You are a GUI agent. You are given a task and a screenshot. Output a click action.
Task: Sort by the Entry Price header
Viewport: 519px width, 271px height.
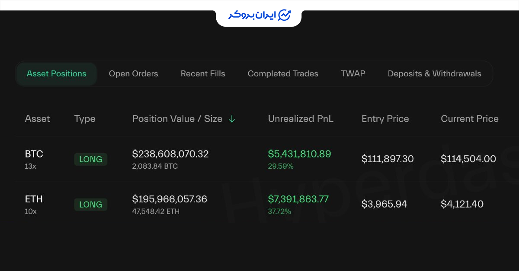tap(385, 119)
